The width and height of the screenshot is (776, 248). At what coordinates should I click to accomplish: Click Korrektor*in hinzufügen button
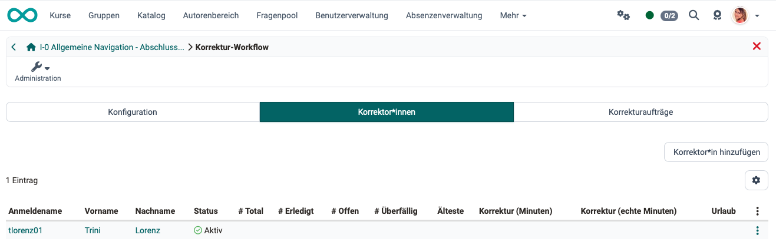coord(716,152)
